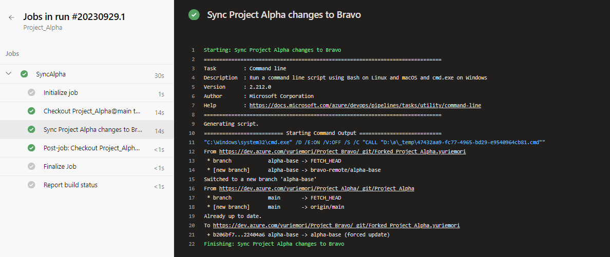610x257 pixels.
Task: Click the Jobs section heading
Action: (12, 54)
